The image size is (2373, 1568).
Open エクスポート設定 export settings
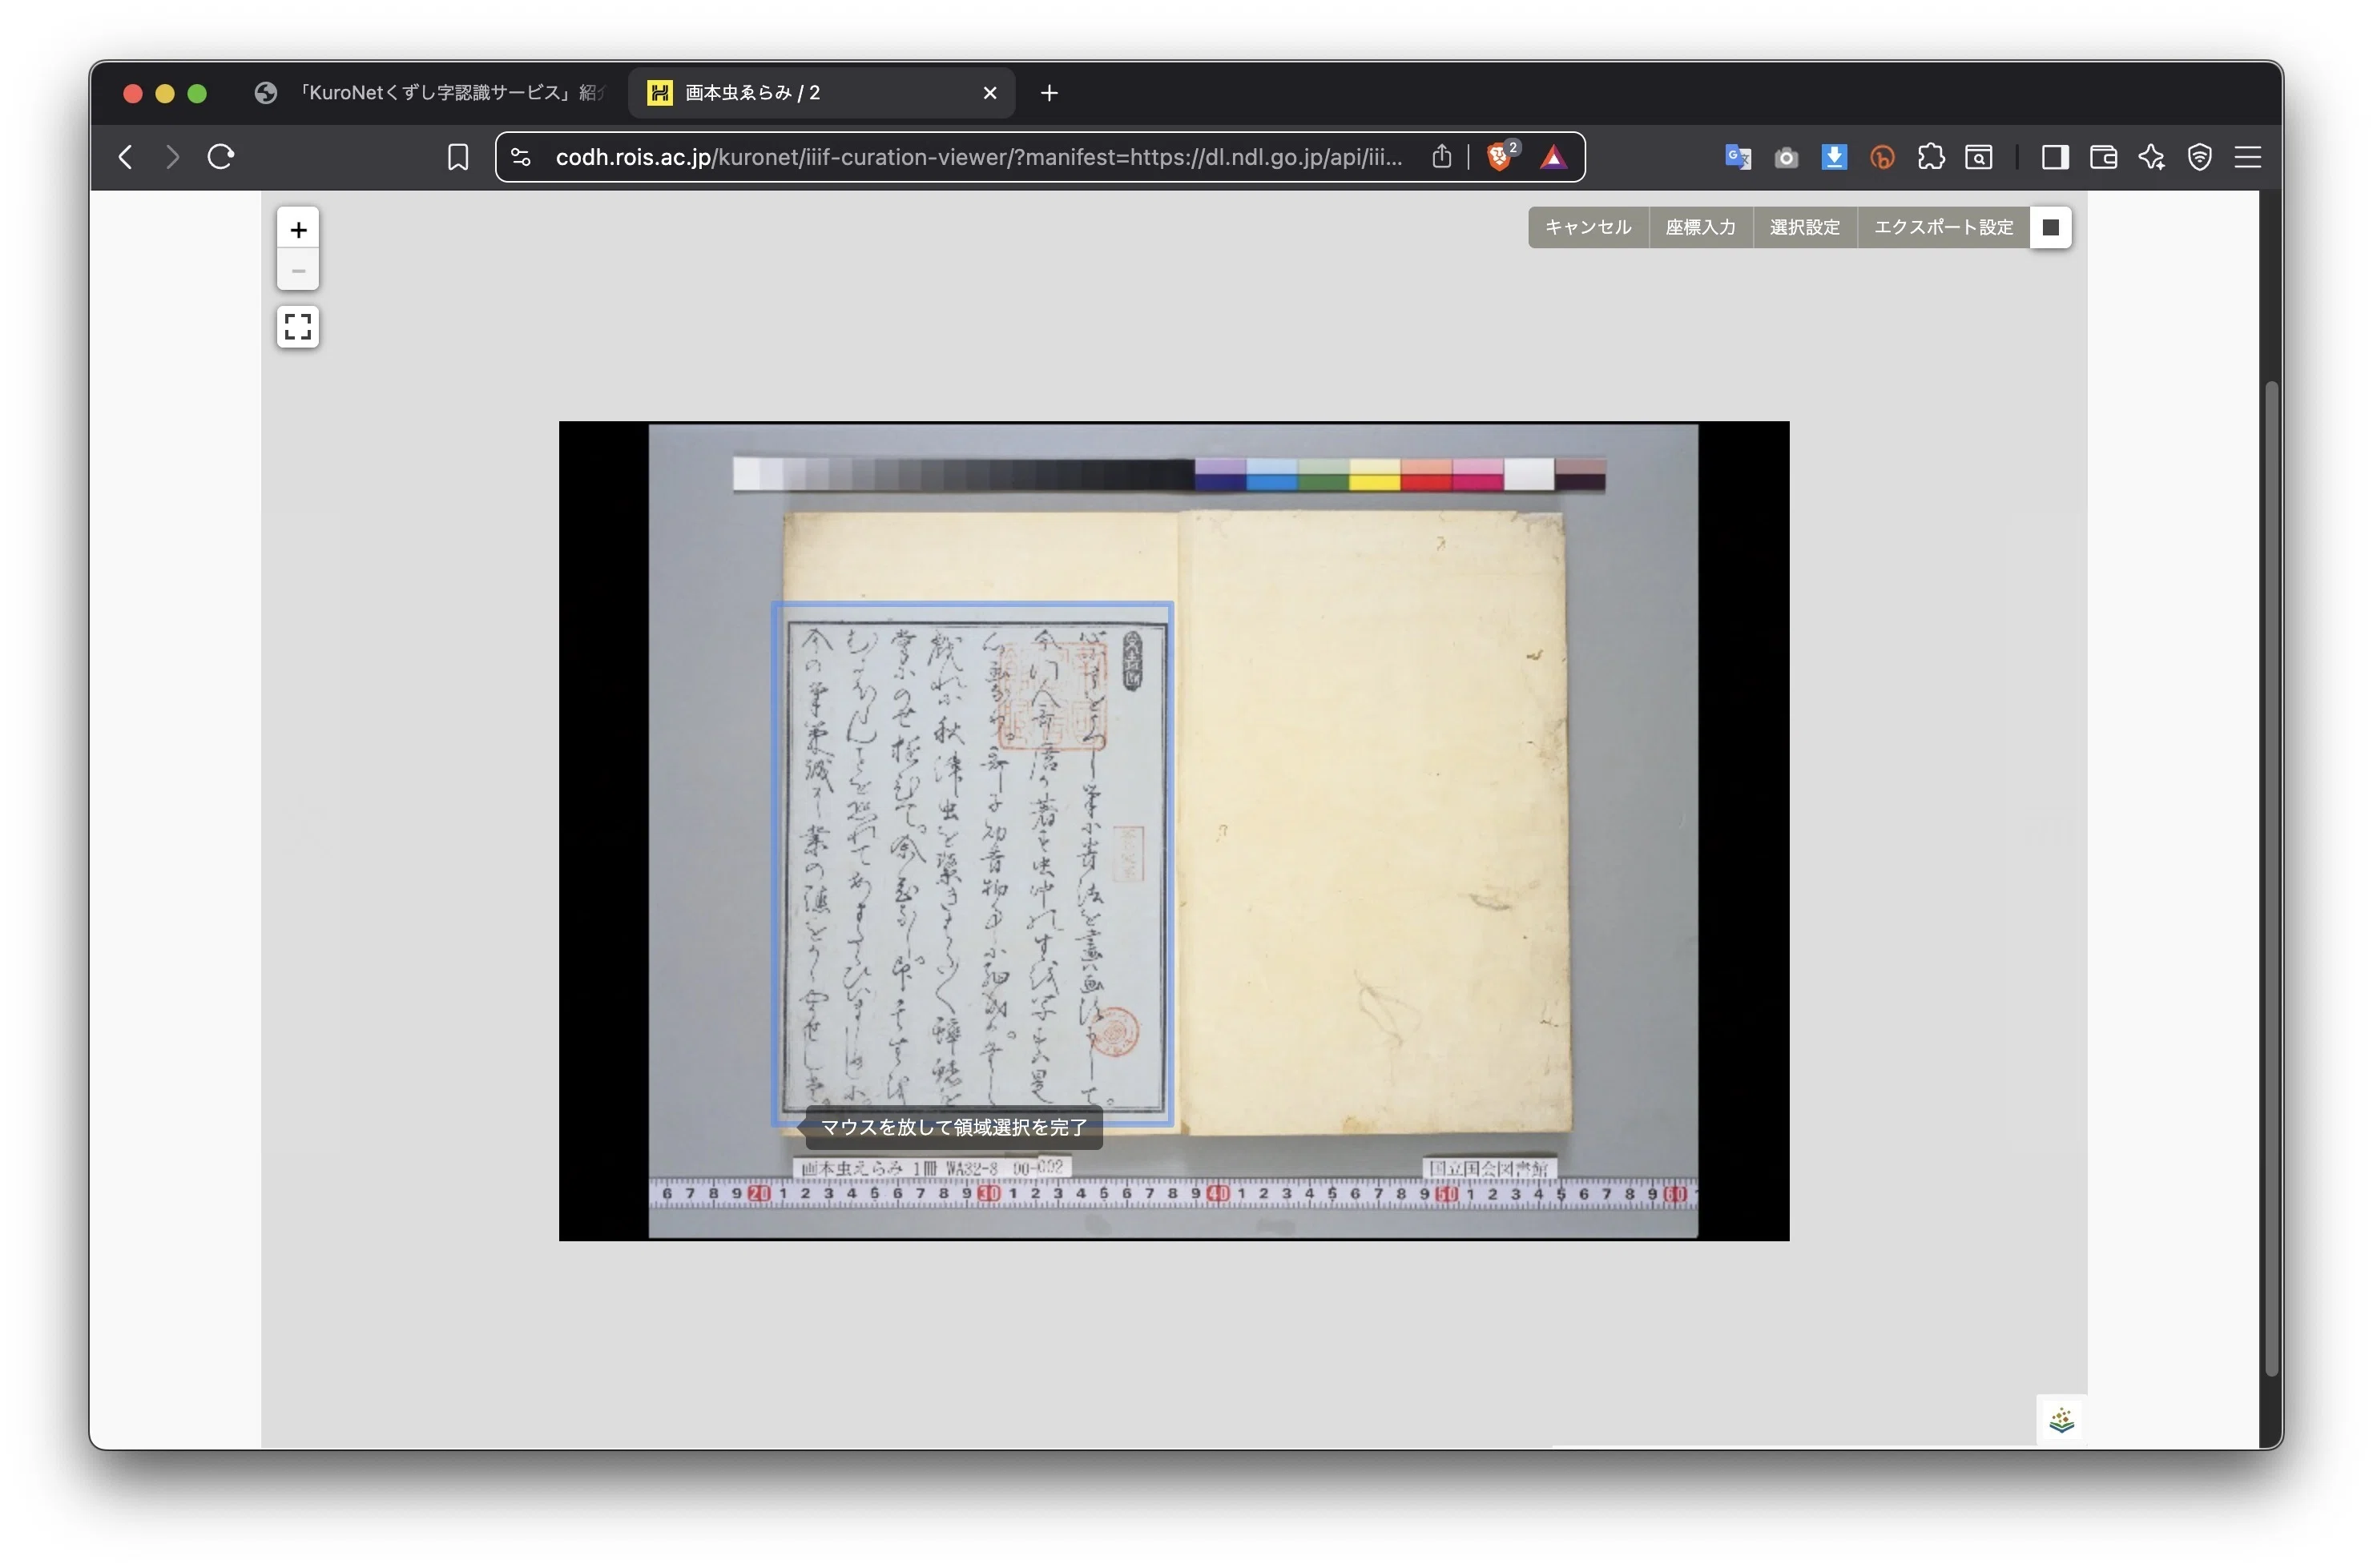click(x=1943, y=227)
